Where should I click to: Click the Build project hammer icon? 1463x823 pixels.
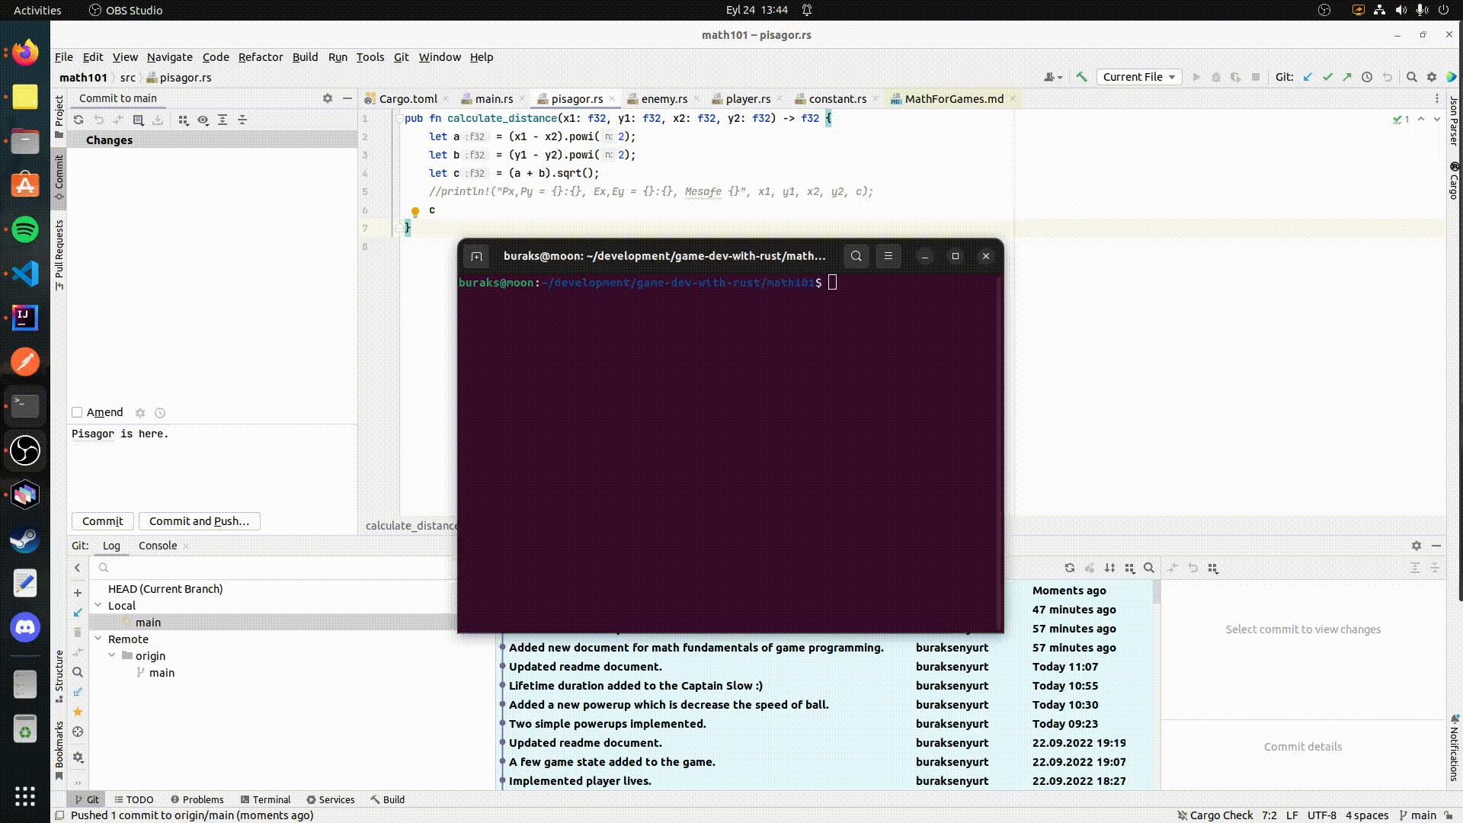click(1081, 77)
